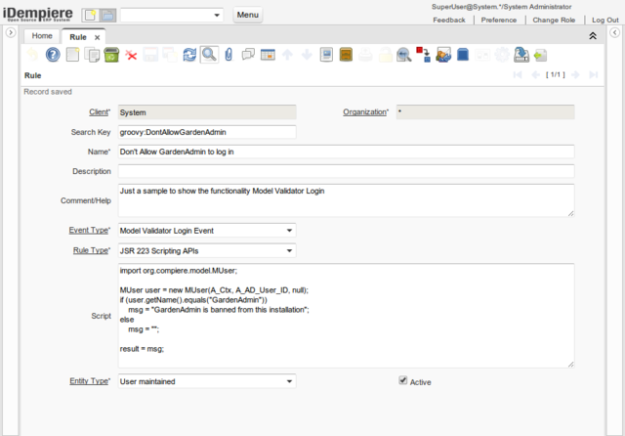
Task: Open the Event Type dropdown
Action: pos(289,231)
